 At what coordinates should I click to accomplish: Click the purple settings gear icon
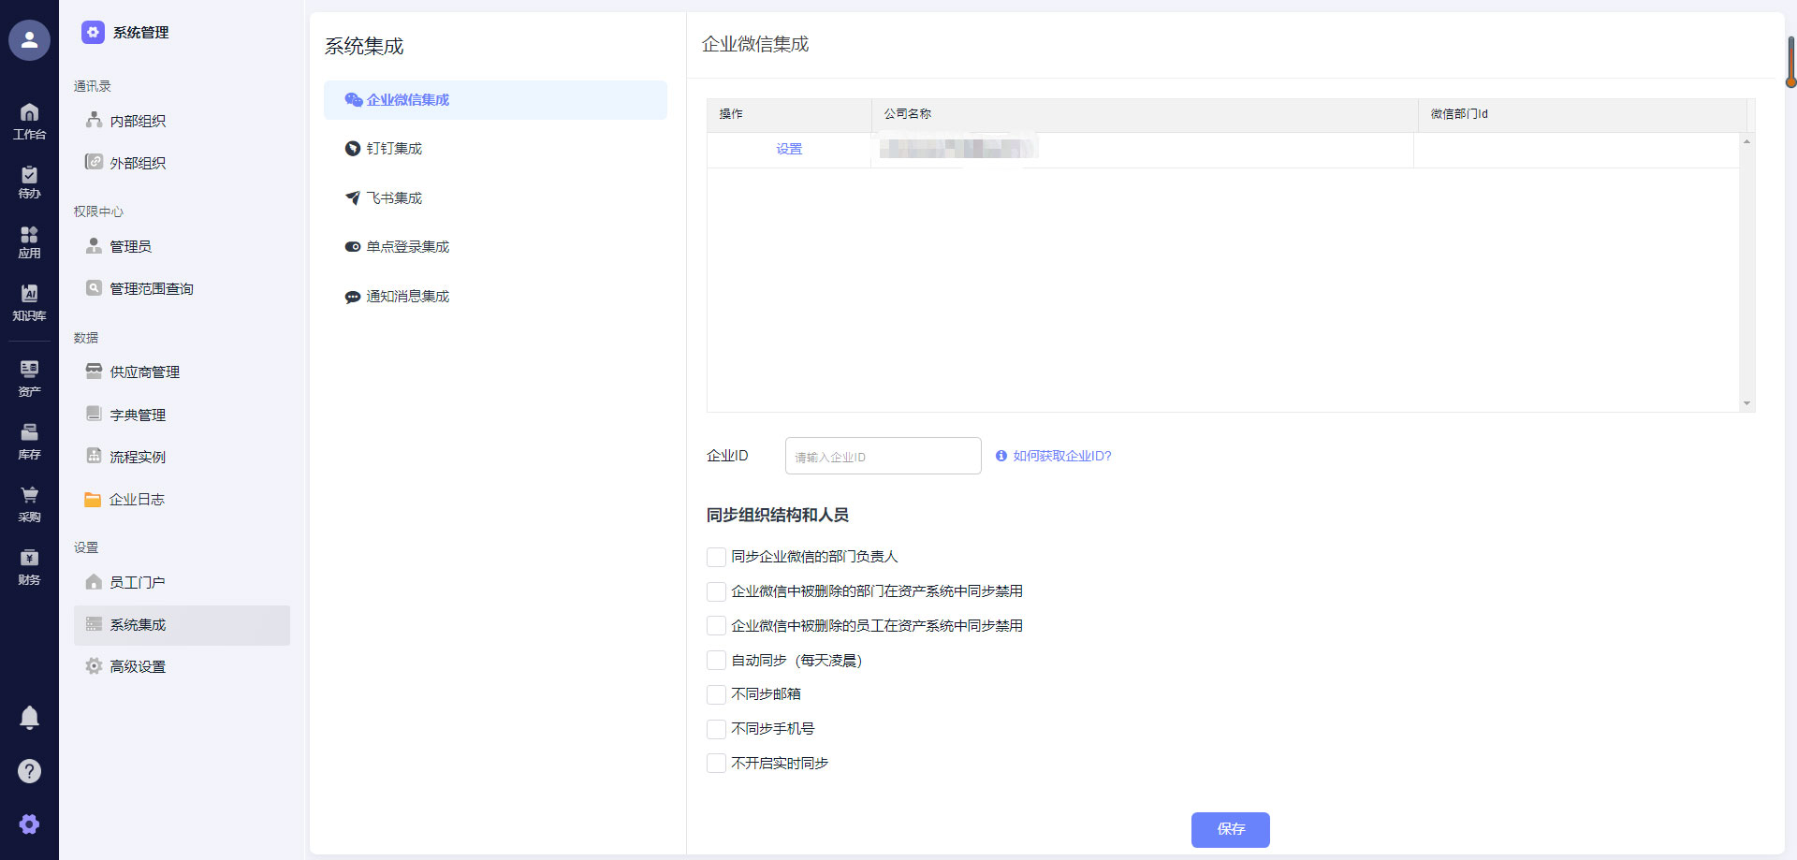pyautogui.click(x=29, y=824)
